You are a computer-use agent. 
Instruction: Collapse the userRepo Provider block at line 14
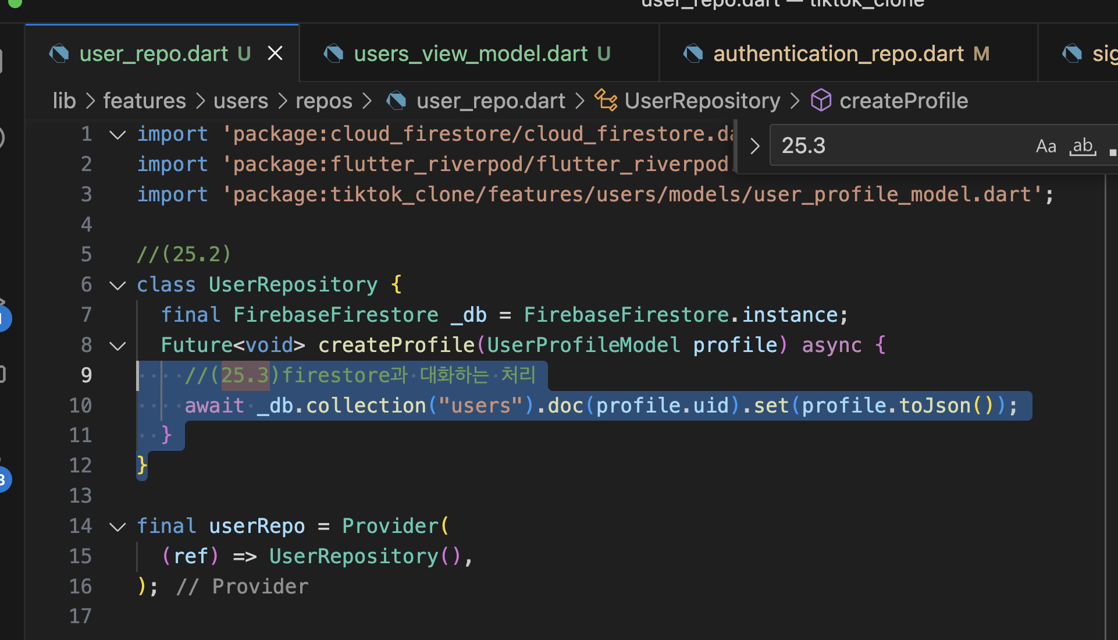click(118, 527)
